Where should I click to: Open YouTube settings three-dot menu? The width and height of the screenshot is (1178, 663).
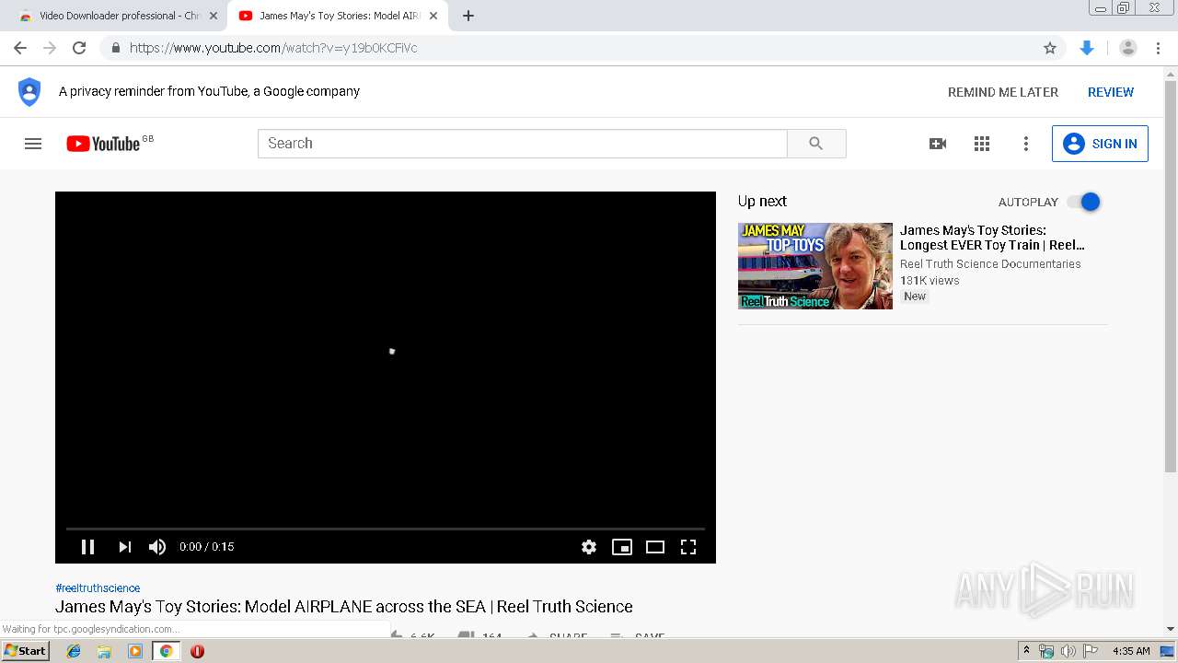[1026, 144]
